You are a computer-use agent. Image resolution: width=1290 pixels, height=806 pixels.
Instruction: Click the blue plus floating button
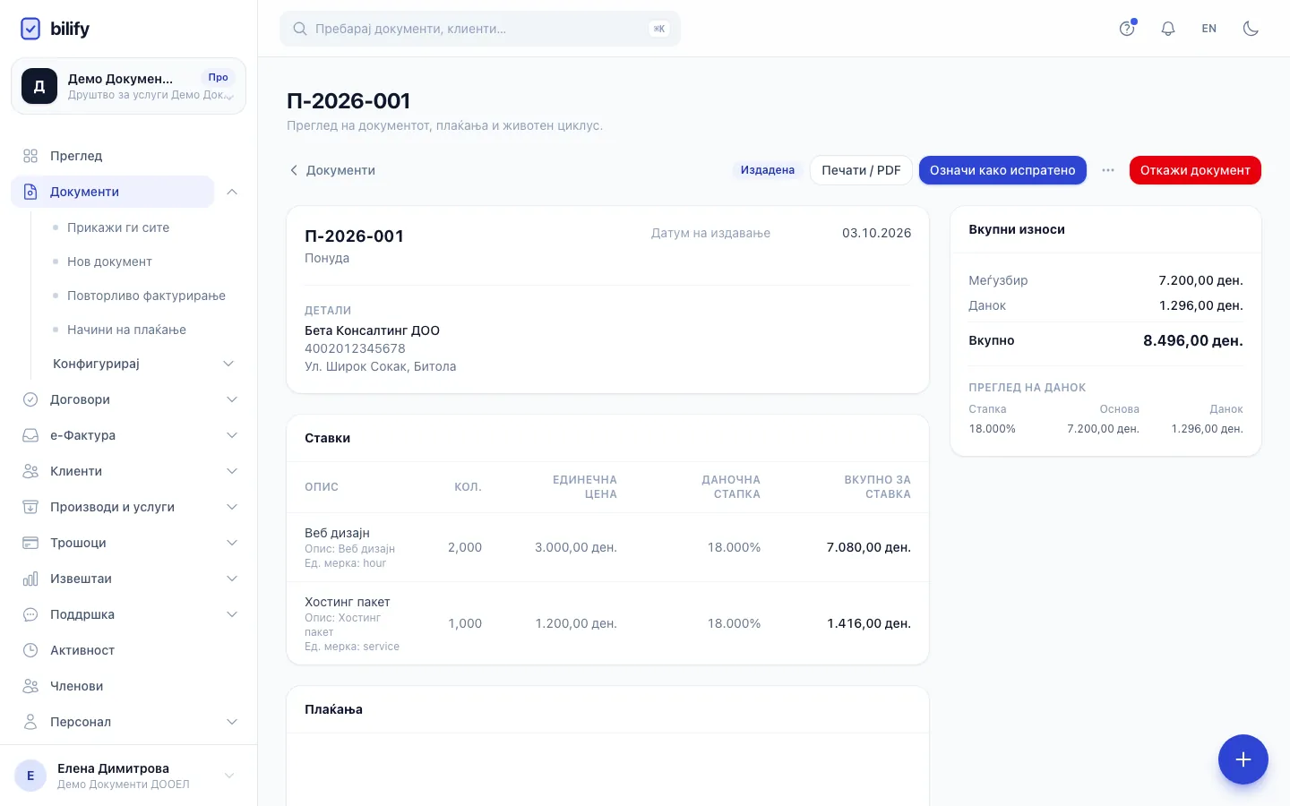click(1243, 759)
